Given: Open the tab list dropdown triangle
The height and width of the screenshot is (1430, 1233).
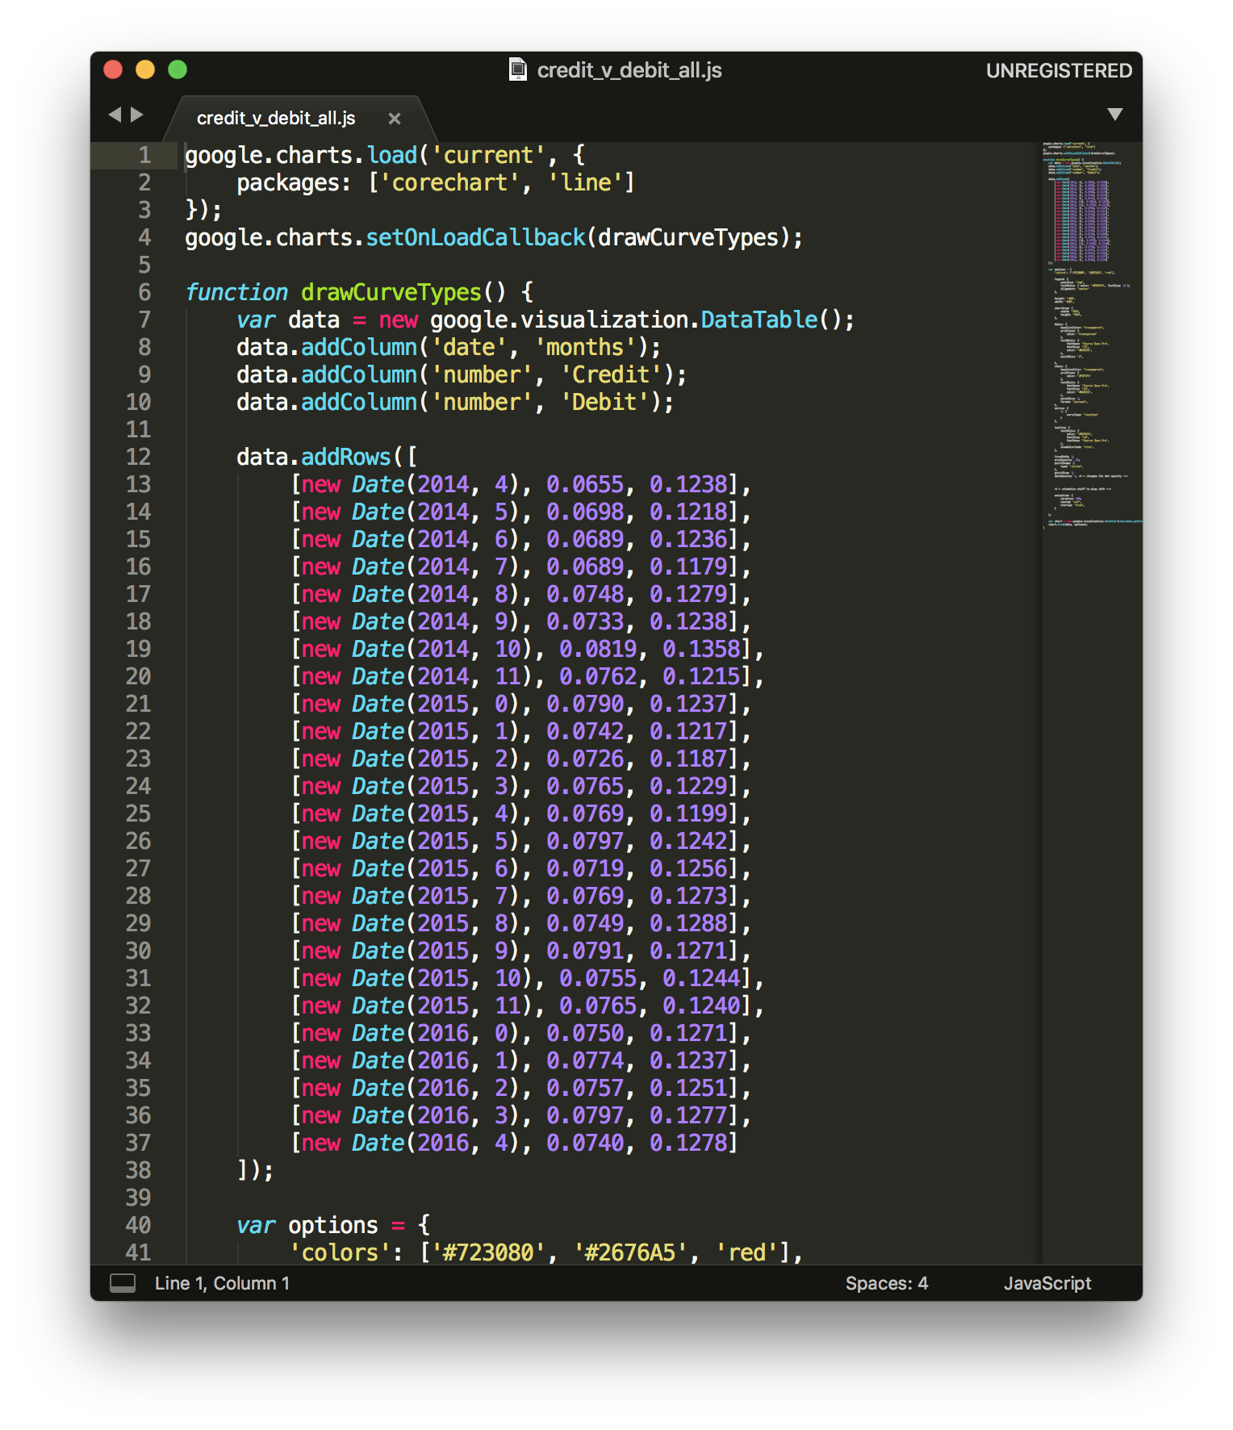Looking at the screenshot, I should pyautogui.click(x=1115, y=115).
